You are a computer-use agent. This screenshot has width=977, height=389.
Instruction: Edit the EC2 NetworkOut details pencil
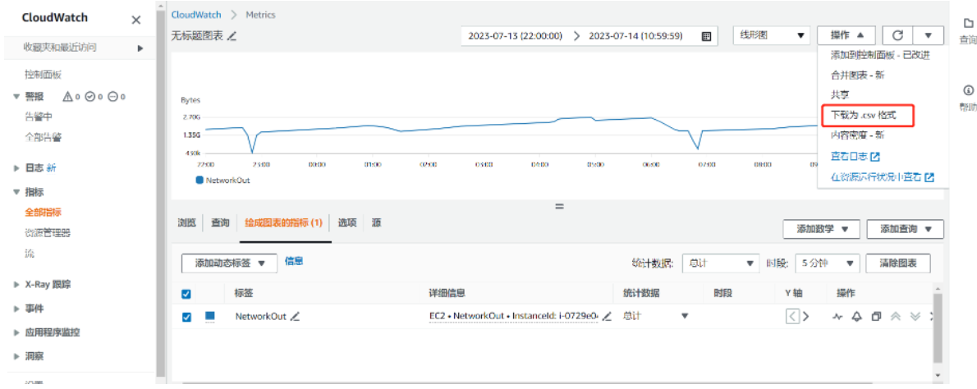click(607, 316)
